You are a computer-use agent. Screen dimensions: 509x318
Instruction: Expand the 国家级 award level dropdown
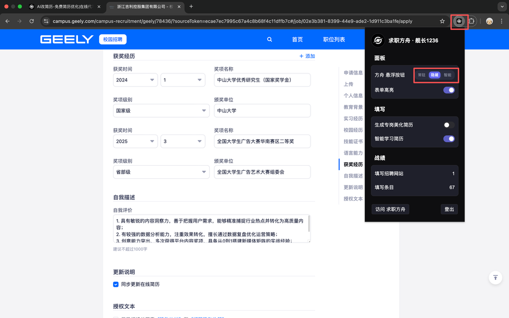coord(161,111)
